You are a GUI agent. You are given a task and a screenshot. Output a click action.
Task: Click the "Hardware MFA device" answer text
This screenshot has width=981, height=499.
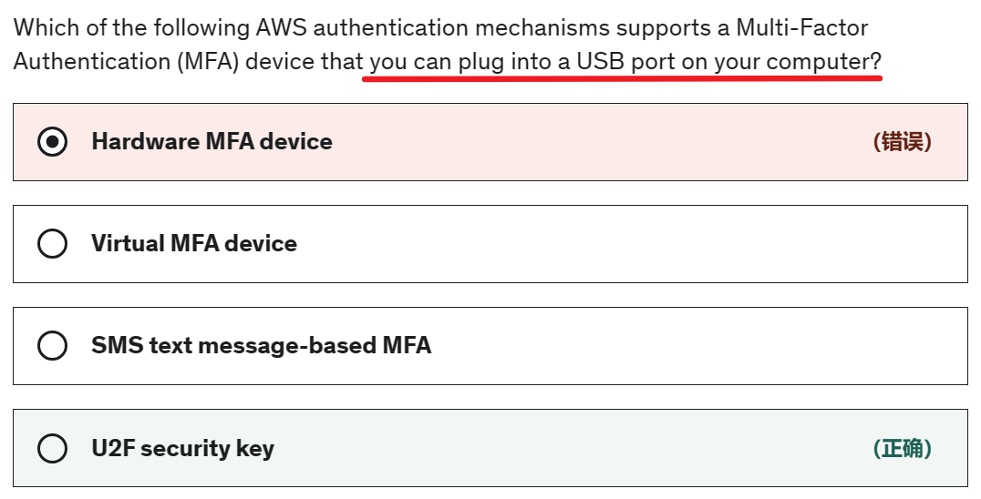212,142
